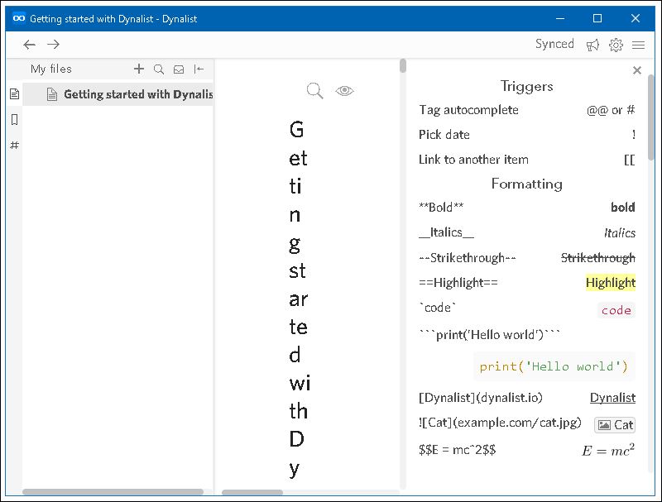Click the print('Hello world') code block
The height and width of the screenshot is (502, 662).
[554, 366]
